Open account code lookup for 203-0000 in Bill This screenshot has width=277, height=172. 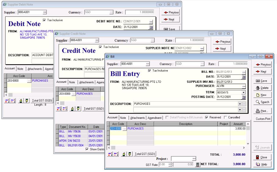[x=124, y=129]
